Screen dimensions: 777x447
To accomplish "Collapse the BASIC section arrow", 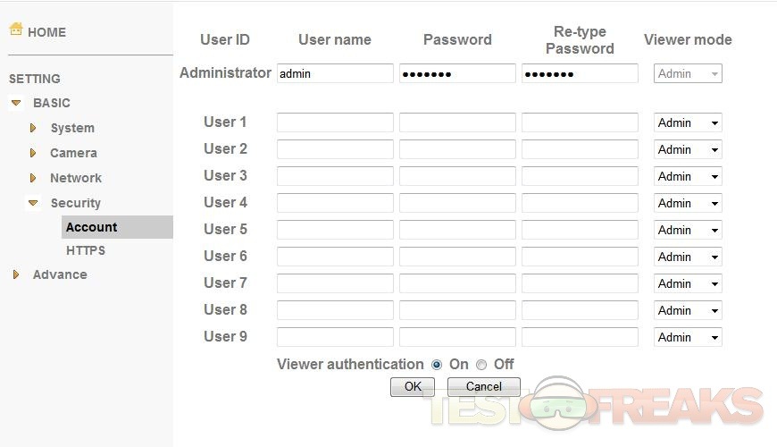I will (16, 104).
